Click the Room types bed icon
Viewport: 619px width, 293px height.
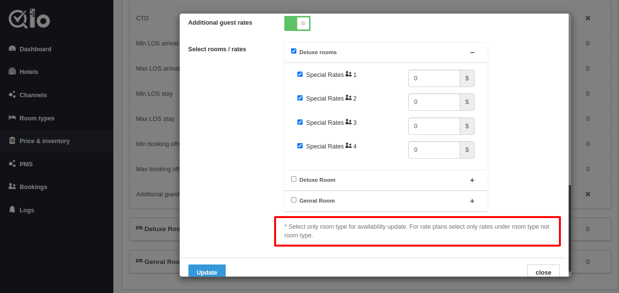(12, 117)
